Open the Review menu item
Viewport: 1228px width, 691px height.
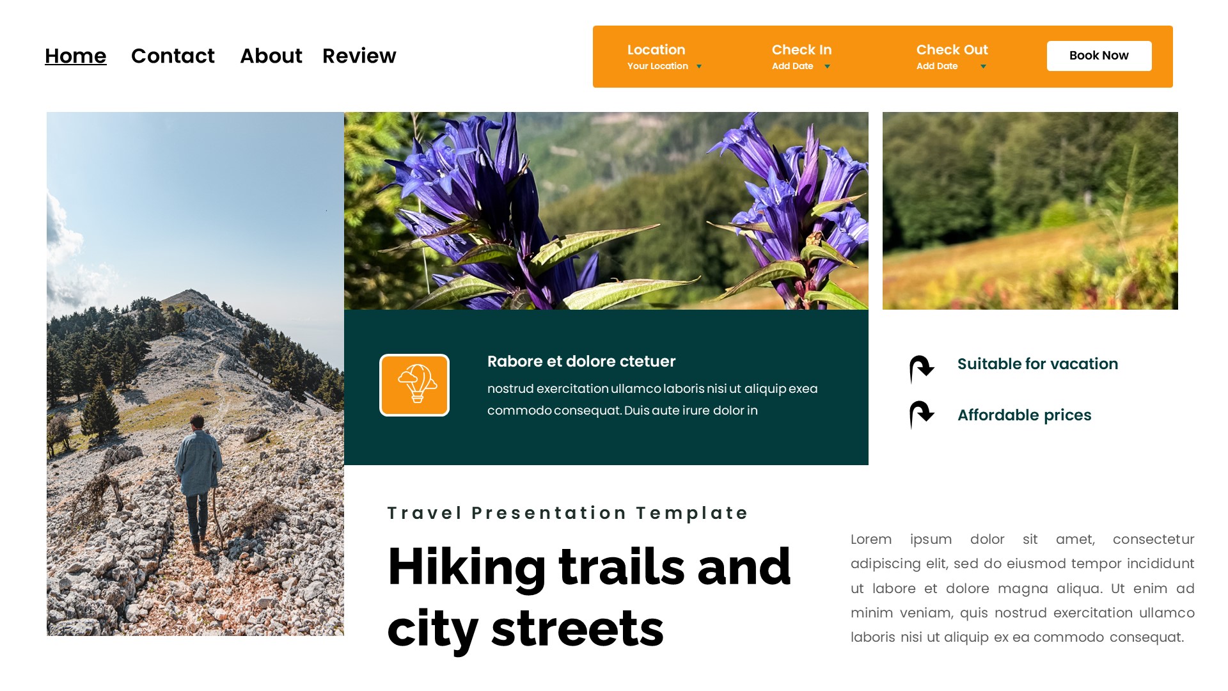pyautogui.click(x=359, y=56)
